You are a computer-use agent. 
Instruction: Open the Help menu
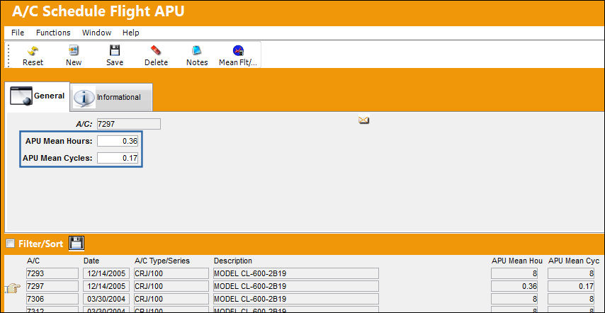131,33
